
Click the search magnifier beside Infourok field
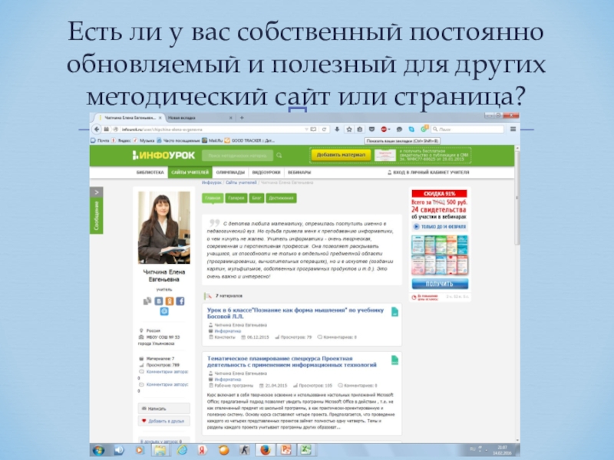pyautogui.click(x=279, y=156)
